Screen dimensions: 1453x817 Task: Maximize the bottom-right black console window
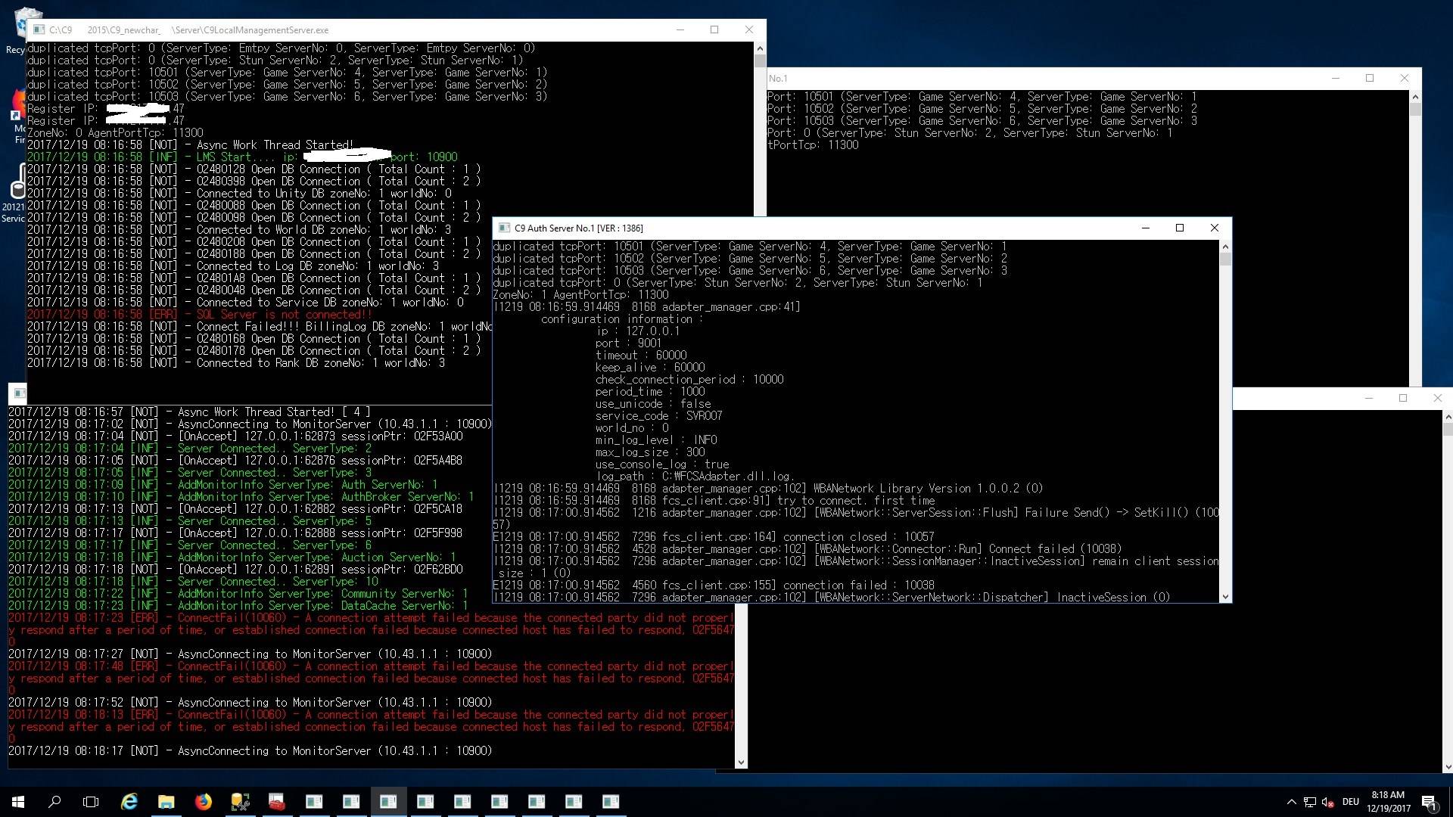point(1403,398)
